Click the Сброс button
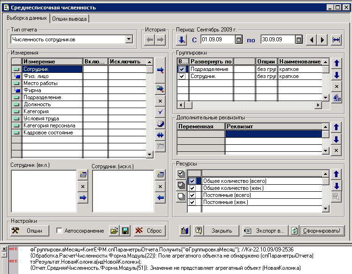This screenshot has width=352, height=274. coord(150,231)
